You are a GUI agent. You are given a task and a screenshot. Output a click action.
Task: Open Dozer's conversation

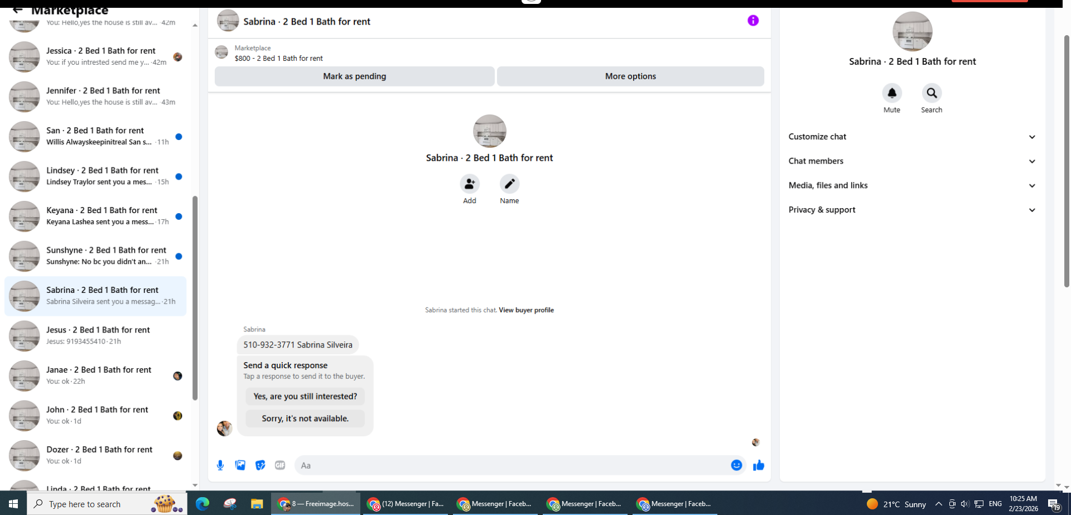coord(95,455)
